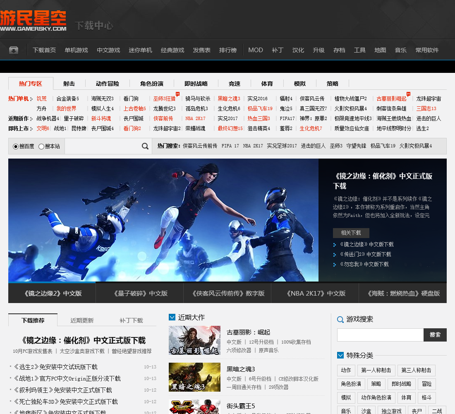Open 巫师3狂猎 hot game link
The width and height of the screenshot is (455, 414).
(164, 99)
